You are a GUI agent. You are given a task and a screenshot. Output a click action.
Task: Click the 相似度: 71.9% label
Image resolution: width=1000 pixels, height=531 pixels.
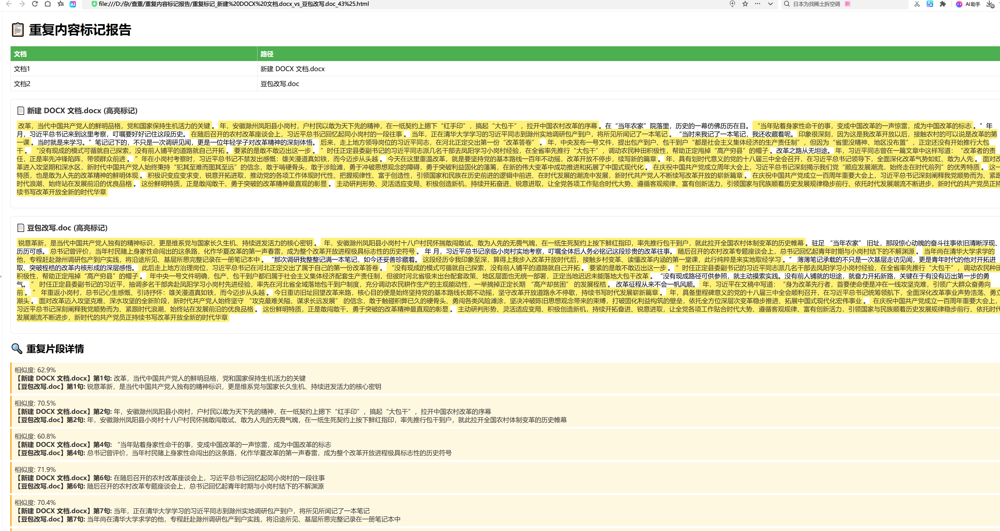click(35, 469)
